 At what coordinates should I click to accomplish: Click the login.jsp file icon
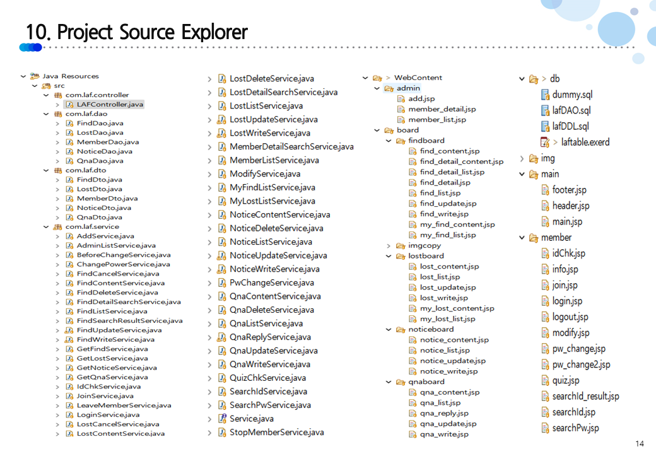(x=545, y=301)
